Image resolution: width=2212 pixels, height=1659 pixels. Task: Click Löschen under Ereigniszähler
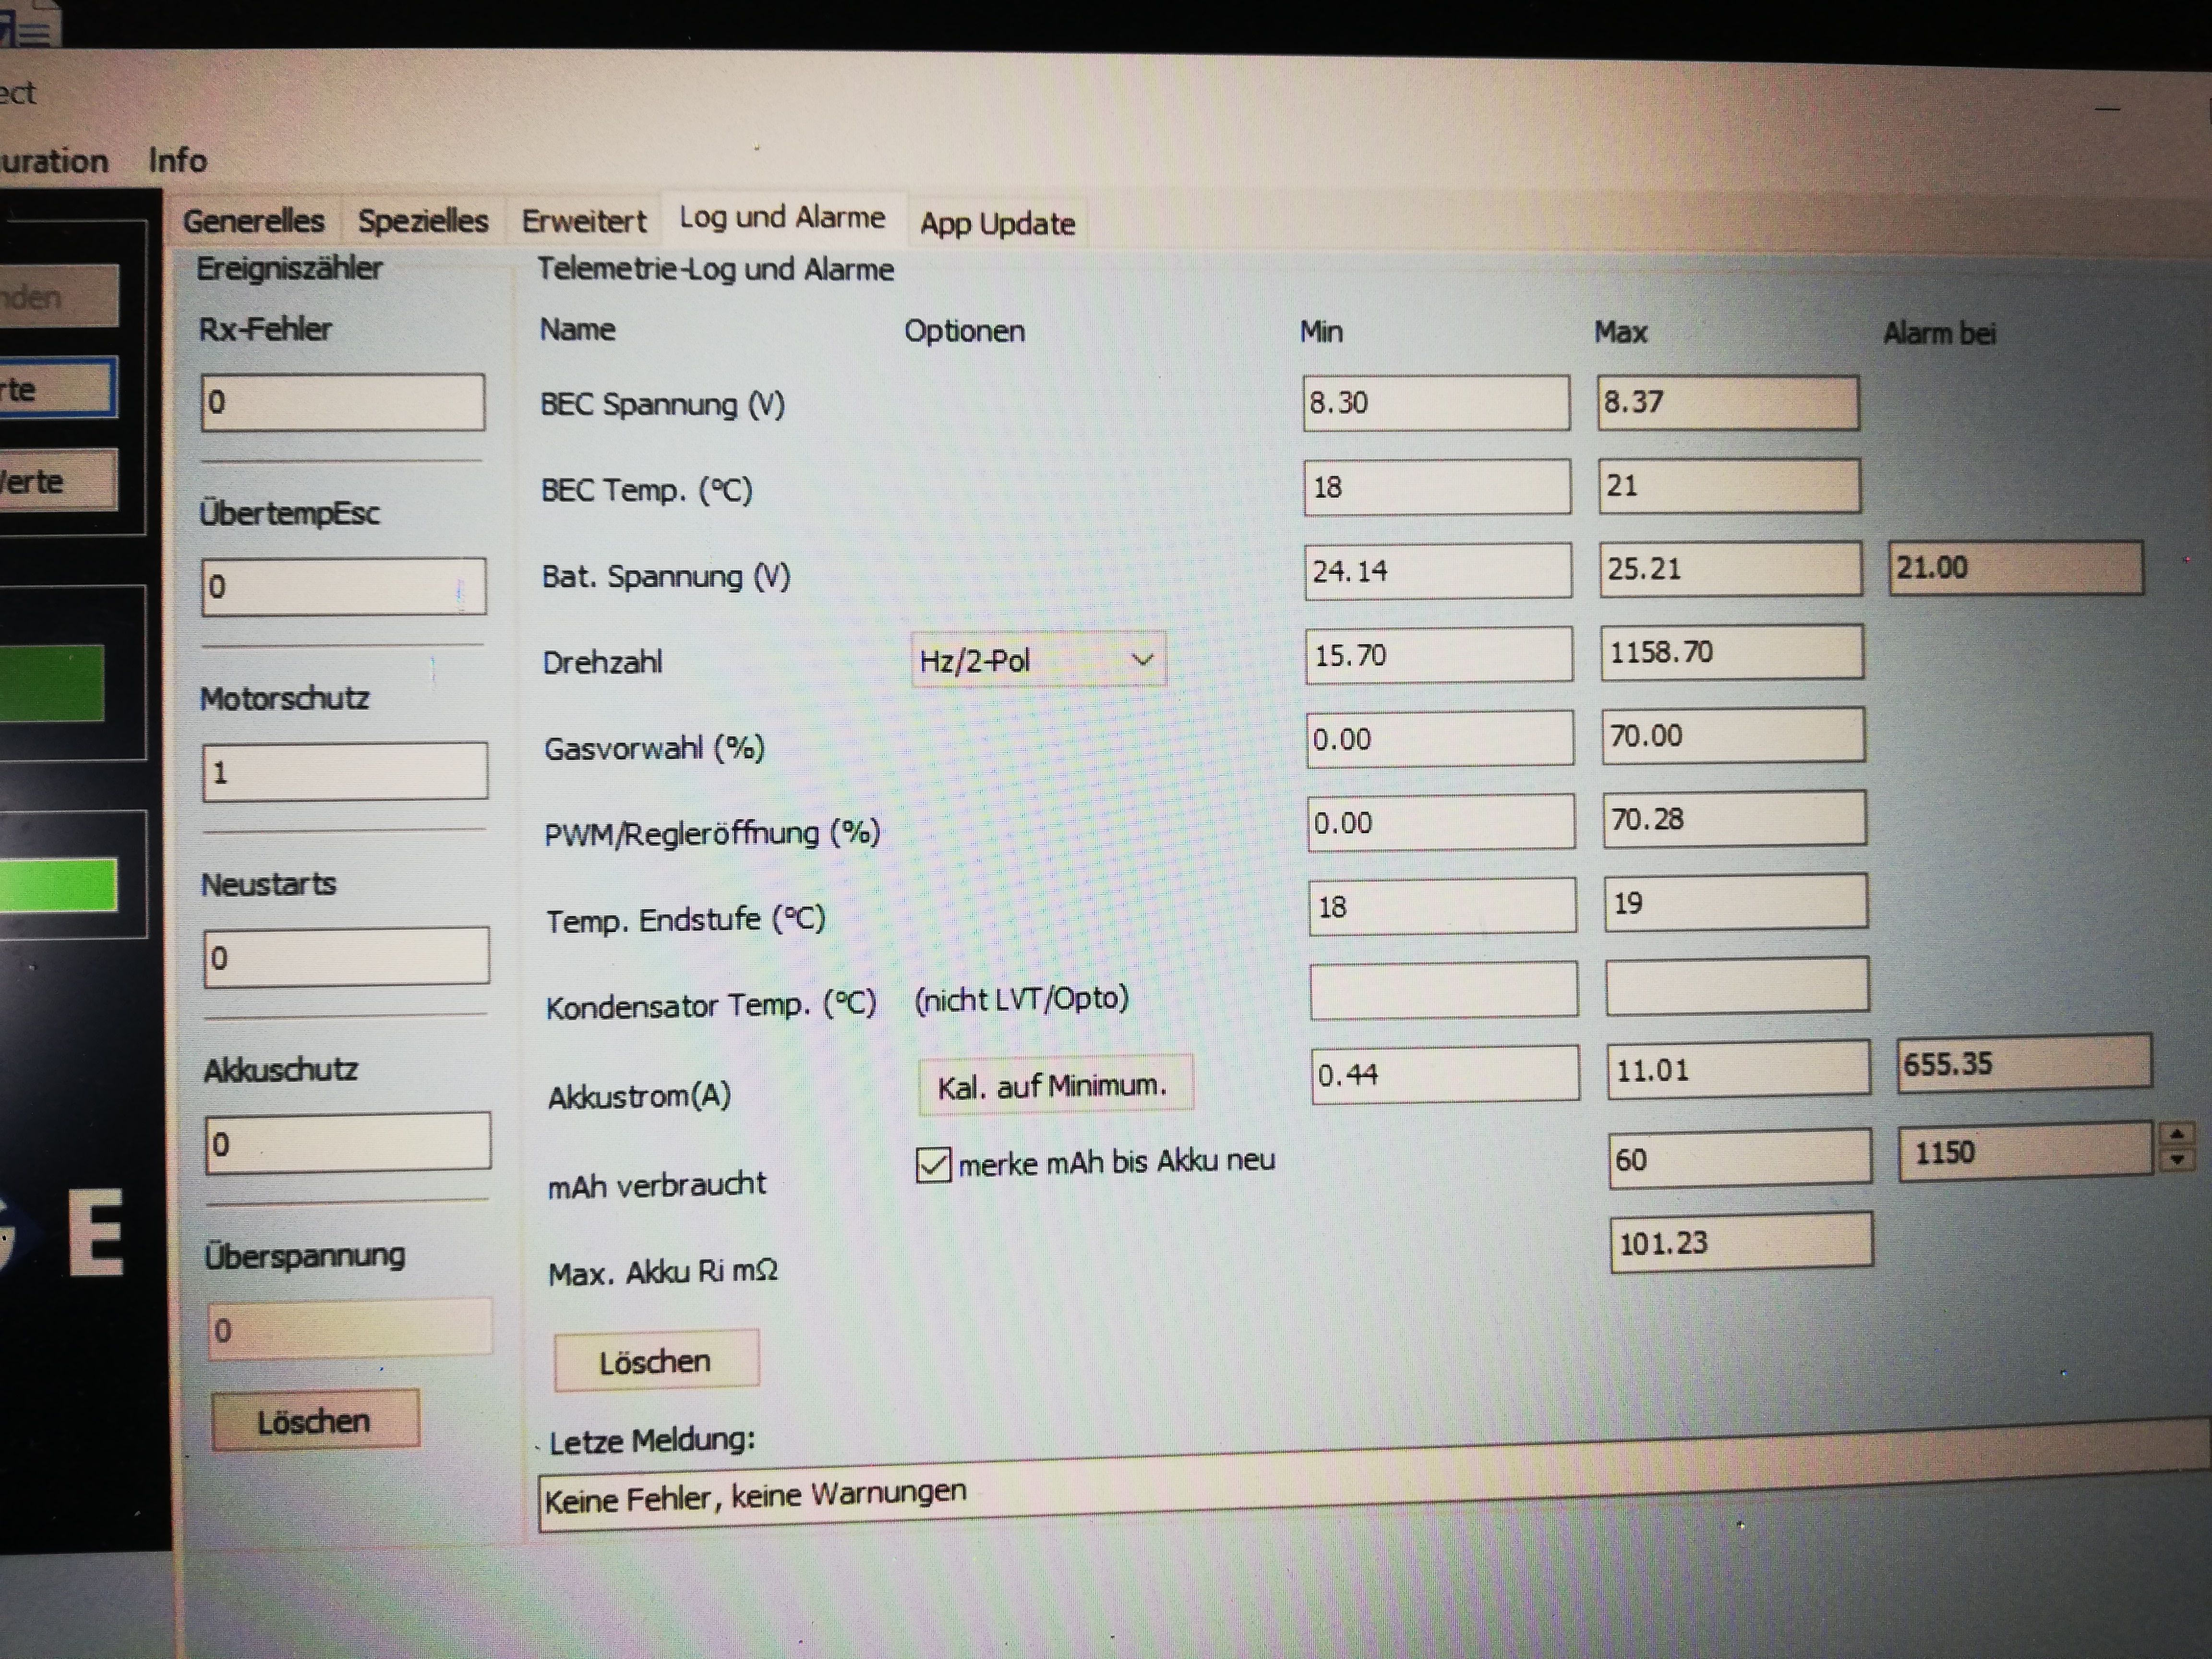tap(315, 1420)
